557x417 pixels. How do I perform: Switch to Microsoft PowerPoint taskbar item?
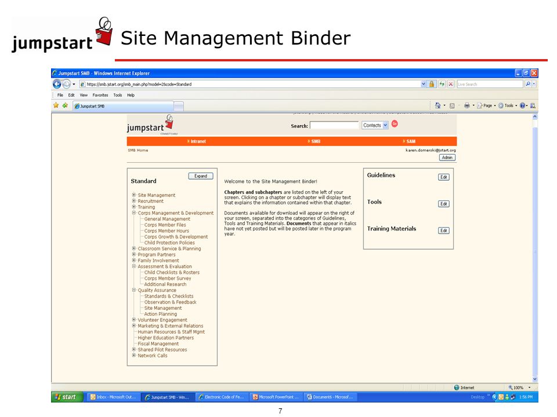tap(276, 397)
